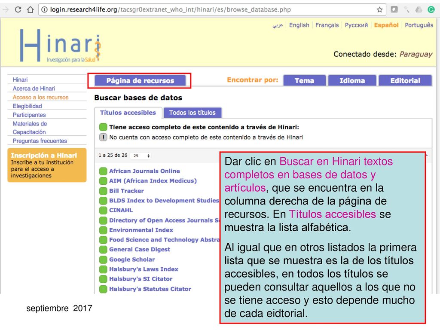The image size is (440, 330).
Task: Click the '1 a 25 de 26' count text
Action: pyautogui.click(x=113, y=155)
